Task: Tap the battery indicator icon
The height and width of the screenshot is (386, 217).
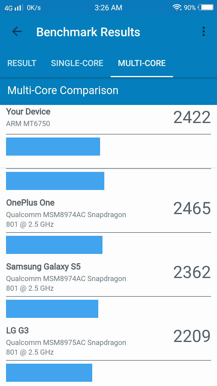Action: [x=206, y=8]
